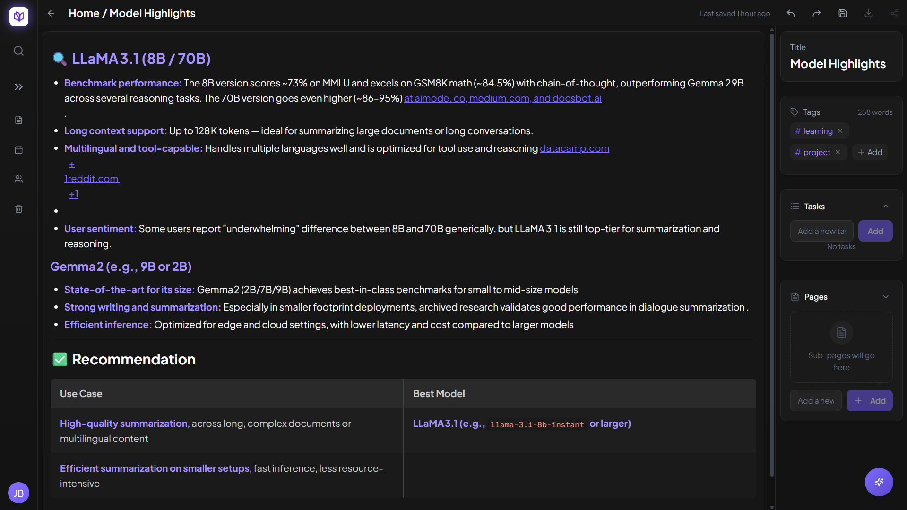Viewport: 907px width, 510px height.
Task: Expand the sidebar with double-chevron icon
Action: (18, 87)
